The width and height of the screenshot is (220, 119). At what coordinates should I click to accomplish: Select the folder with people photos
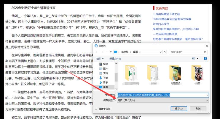click(x=197, y=75)
